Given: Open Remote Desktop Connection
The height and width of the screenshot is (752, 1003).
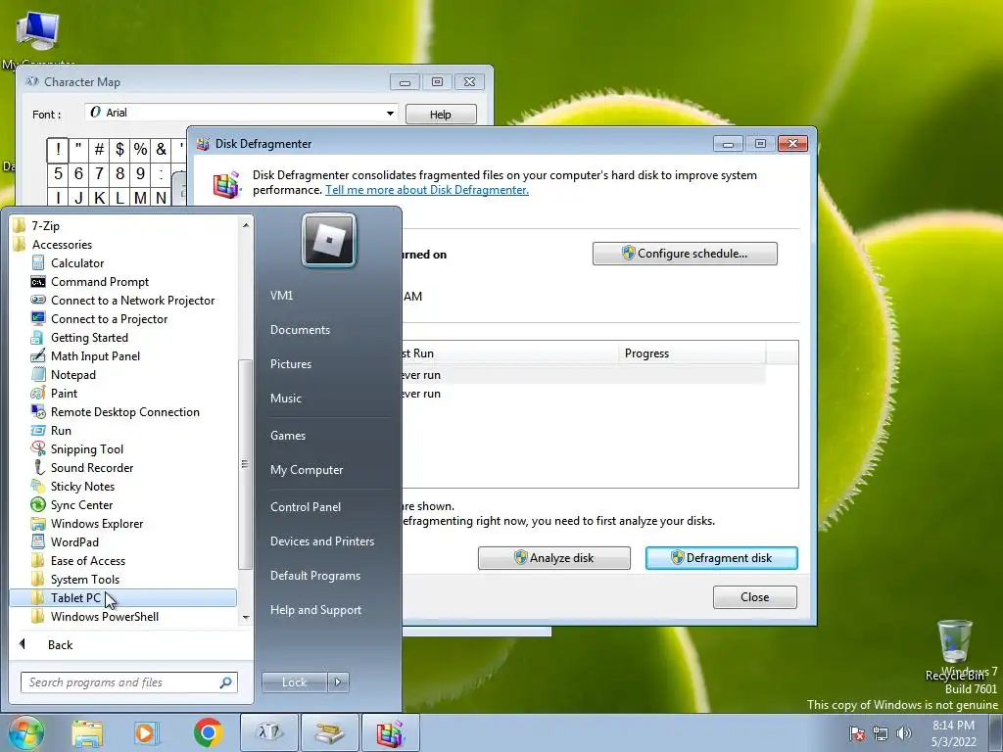Looking at the screenshot, I should click(x=124, y=411).
